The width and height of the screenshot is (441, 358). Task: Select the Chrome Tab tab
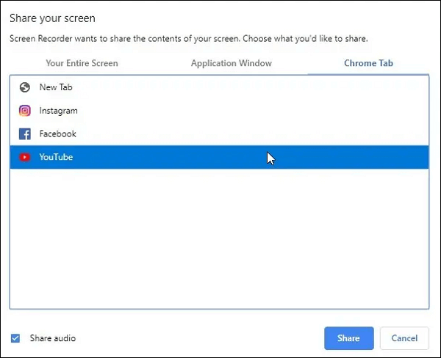pos(368,63)
